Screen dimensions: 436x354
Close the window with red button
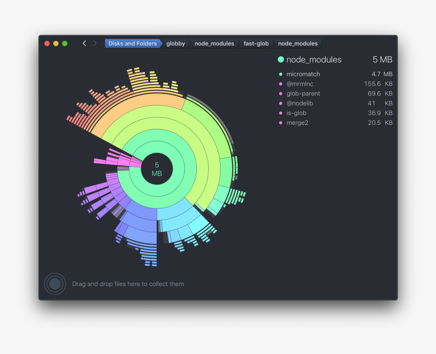point(47,44)
